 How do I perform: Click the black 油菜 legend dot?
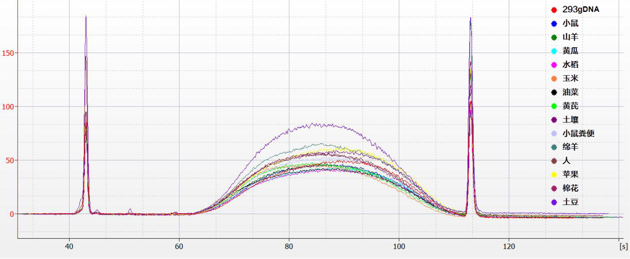[x=554, y=92]
